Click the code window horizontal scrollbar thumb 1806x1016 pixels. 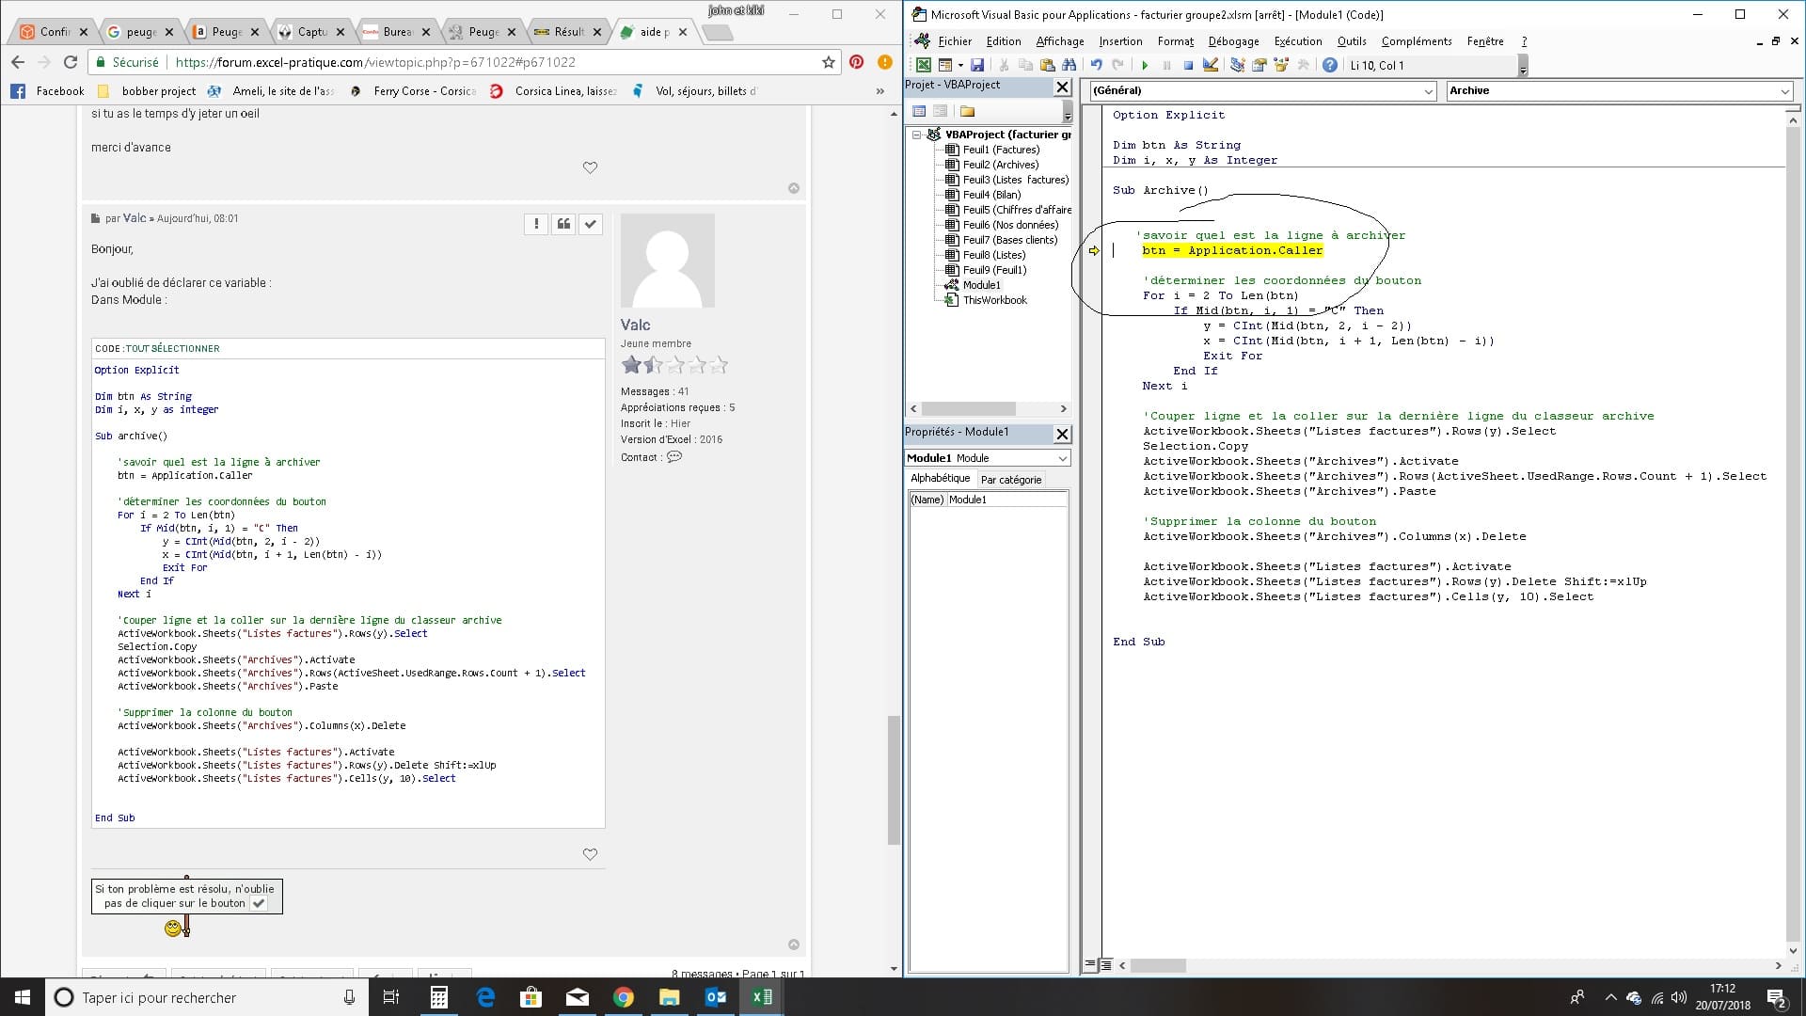1158,965
